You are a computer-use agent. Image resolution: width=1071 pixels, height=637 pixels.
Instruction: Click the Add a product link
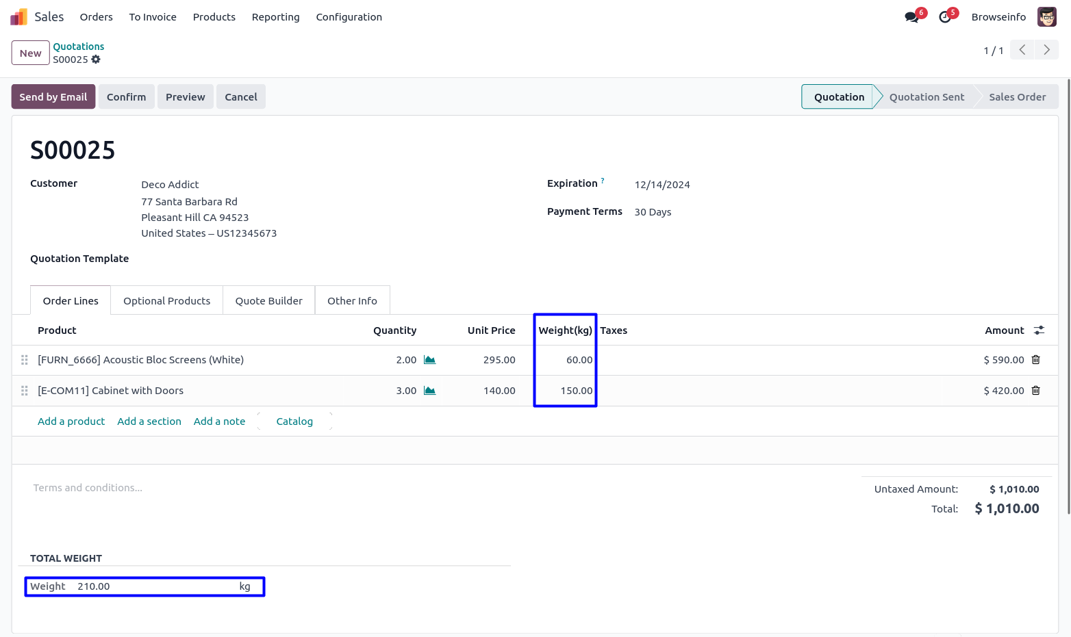71,421
